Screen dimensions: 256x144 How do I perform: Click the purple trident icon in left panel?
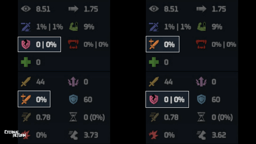click(x=73, y=82)
